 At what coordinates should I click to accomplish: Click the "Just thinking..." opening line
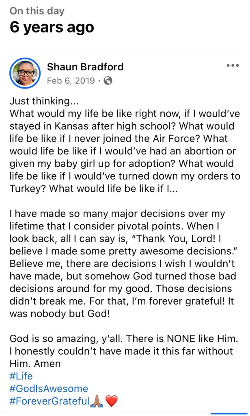point(41,100)
